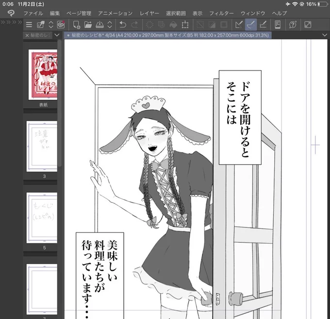This screenshot has width=330, height=319.
Task: Open the ヘルプ menu
Action: point(279,13)
